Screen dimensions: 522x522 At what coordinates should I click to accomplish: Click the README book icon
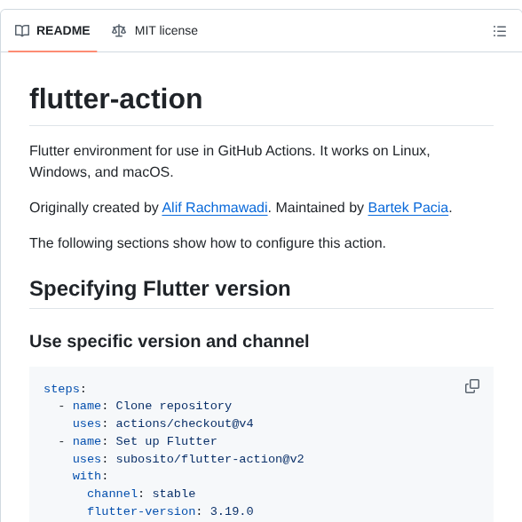[x=22, y=30]
